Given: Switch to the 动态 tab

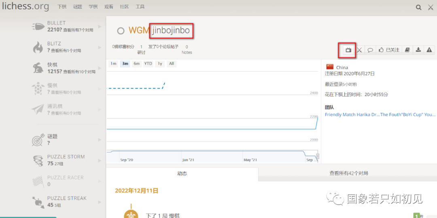Looking at the screenshot, I should (x=182, y=173).
